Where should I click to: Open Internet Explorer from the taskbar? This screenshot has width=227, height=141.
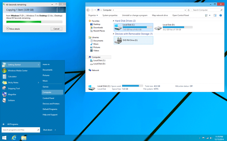tap(14, 138)
